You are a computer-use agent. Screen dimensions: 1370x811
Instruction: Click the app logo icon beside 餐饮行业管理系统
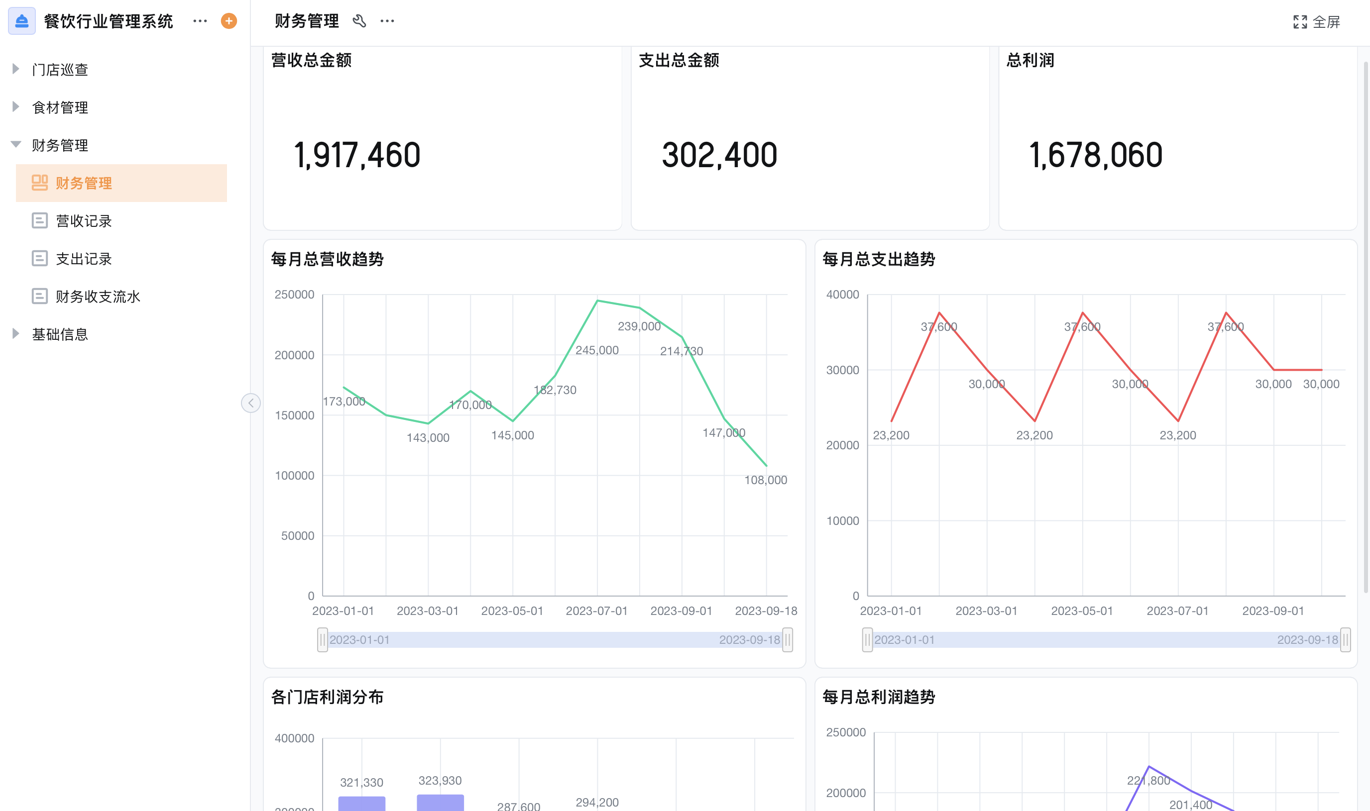pyautogui.click(x=22, y=21)
